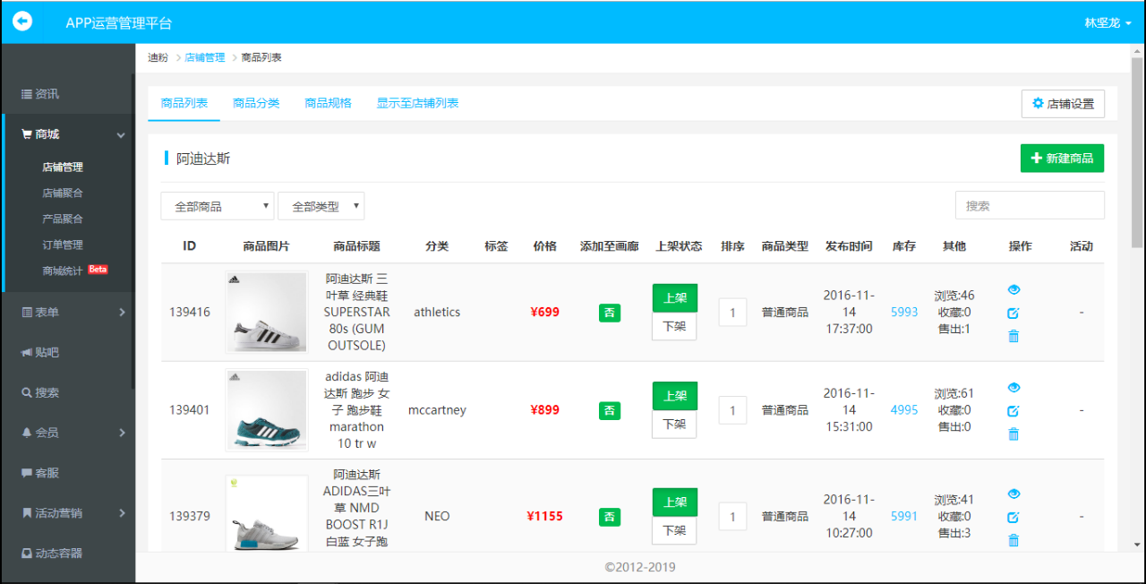The width and height of the screenshot is (1146, 584).
Task: Delete product 139416 with trash icon
Action: pos(1013,336)
